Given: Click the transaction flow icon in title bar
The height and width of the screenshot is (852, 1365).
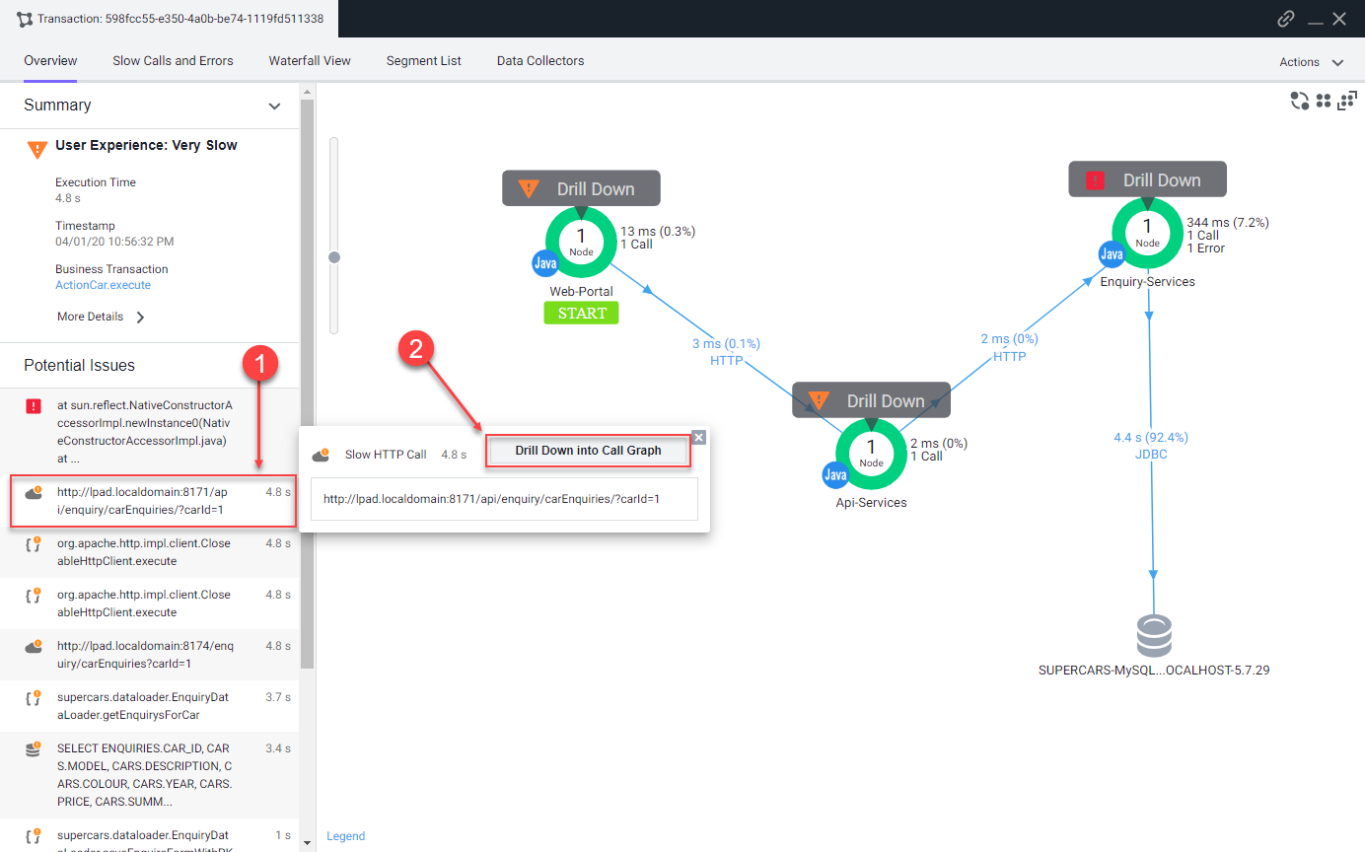Looking at the screenshot, I should [25, 19].
